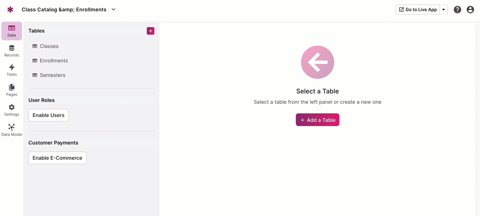Screen dimensions: 480x216
Task: Click the large pink back-arrow circle
Action: click(x=317, y=62)
